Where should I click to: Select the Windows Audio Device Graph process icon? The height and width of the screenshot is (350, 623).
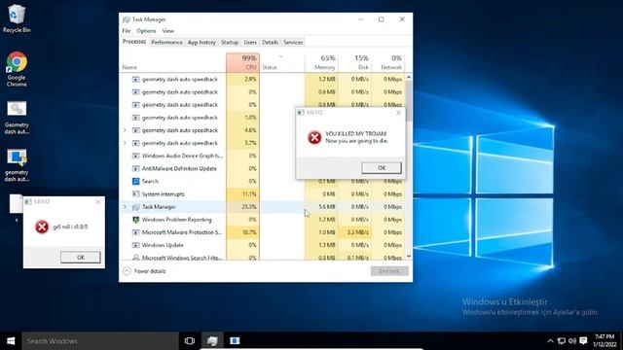pos(136,156)
